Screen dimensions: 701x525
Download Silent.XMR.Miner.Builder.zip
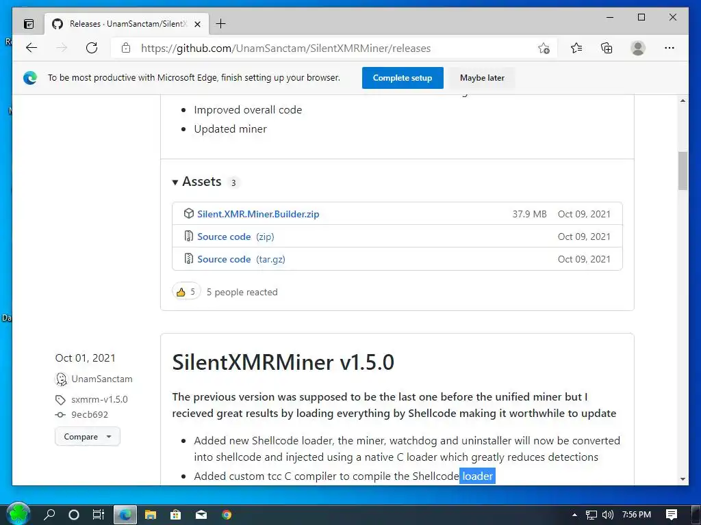coord(258,214)
